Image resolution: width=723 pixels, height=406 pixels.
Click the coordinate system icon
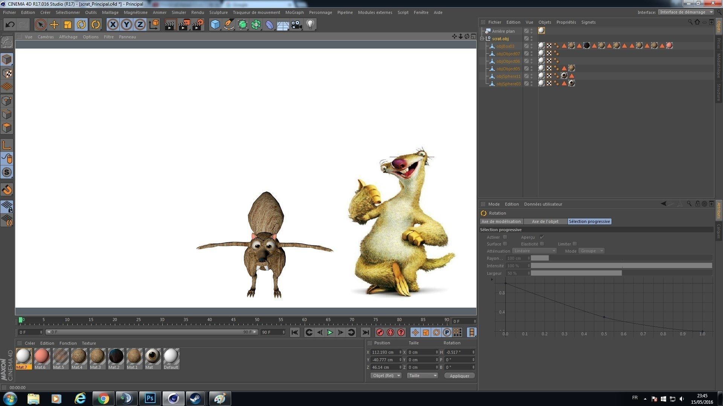click(x=154, y=25)
